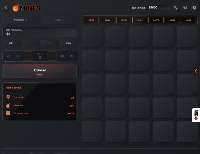Image resolution: width=200 pixels, height=154 pixels.
Task: Open settings via the gear icon
Action: (x=194, y=8)
